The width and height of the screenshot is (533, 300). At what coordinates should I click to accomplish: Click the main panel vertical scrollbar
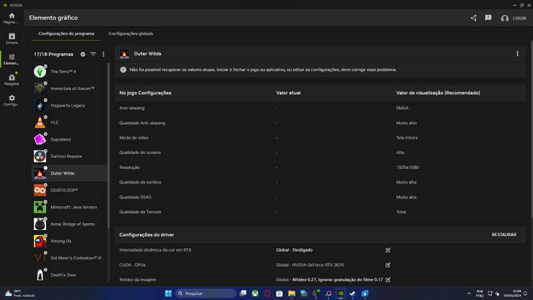click(x=531, y=129)
